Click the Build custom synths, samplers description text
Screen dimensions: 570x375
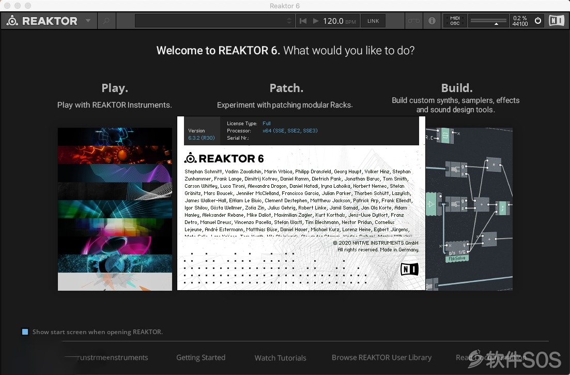pyautogui.click(x=455, y=105)
